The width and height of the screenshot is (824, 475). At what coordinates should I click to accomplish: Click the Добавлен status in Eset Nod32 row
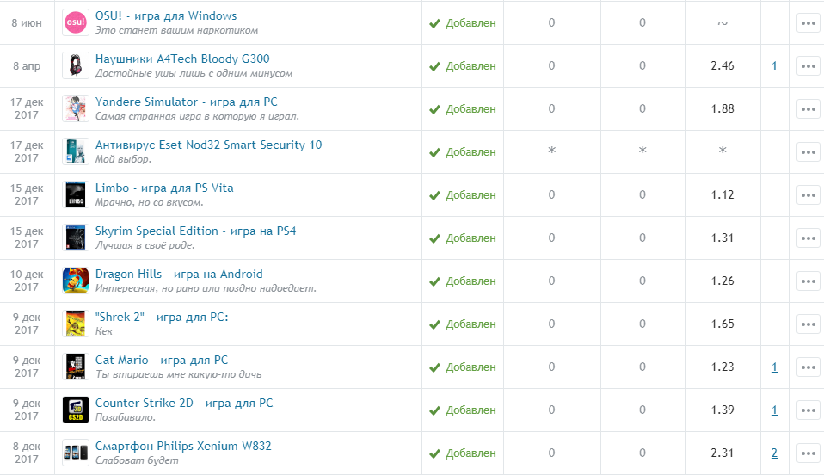463,152
